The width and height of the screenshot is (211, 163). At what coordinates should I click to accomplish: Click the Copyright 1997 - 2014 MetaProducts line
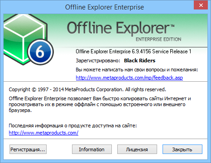87,89
